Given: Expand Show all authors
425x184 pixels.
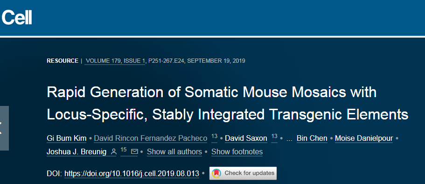Looking at the screenshot, I should [174, 152].
